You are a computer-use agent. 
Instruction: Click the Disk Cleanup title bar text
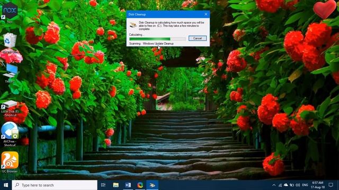click(137, 14)
